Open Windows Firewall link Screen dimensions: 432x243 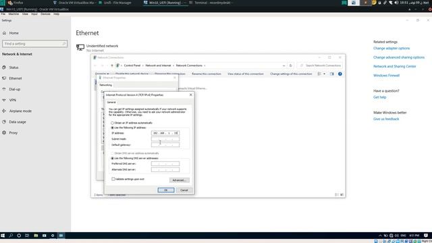tap(386, 76)
